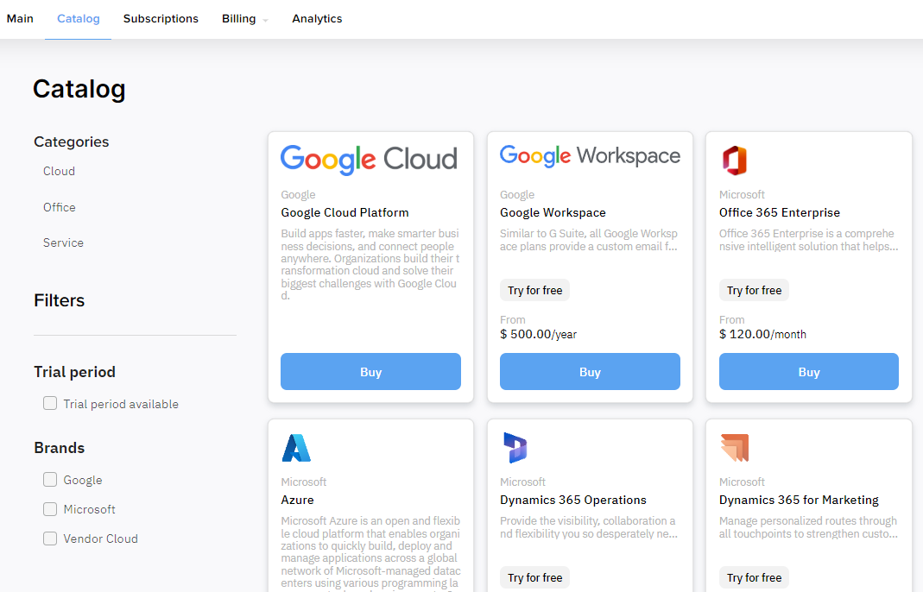Open the Subscriptions tab
The width and height of the screenshot is (923, 592).
click(x=161, y=19)
